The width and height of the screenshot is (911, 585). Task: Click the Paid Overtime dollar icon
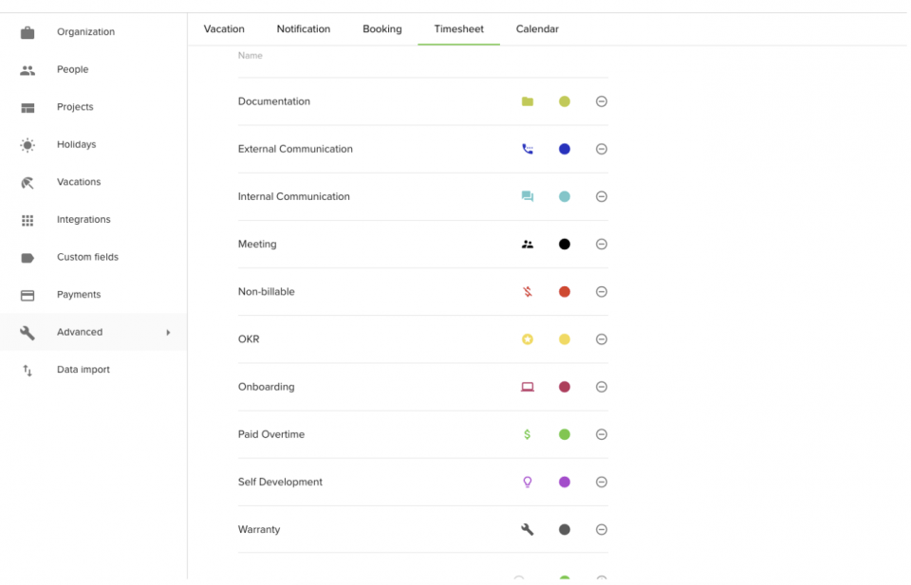coord(527,434)
